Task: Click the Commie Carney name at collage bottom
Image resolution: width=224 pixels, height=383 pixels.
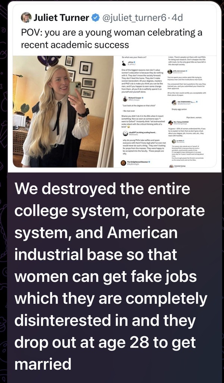Action: pyautogui.click(x=181, y=166)
